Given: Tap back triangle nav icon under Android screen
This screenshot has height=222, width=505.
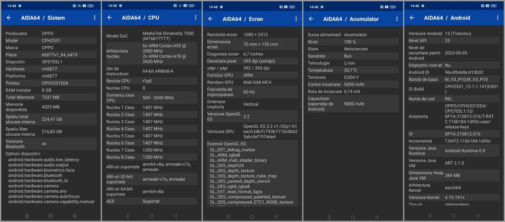Looking at the screenshot, I should tap(478, 216).
